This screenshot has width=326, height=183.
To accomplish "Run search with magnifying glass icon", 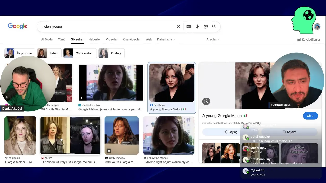I will pos(214,27).
